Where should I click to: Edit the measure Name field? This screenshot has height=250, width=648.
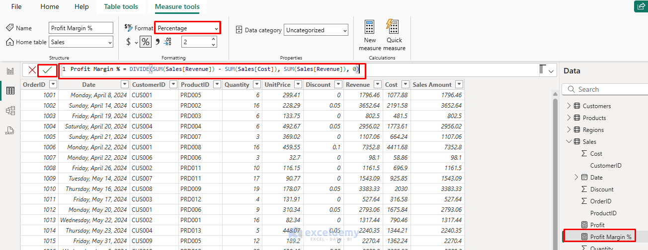pyautogui.click(x=81, y=28)
